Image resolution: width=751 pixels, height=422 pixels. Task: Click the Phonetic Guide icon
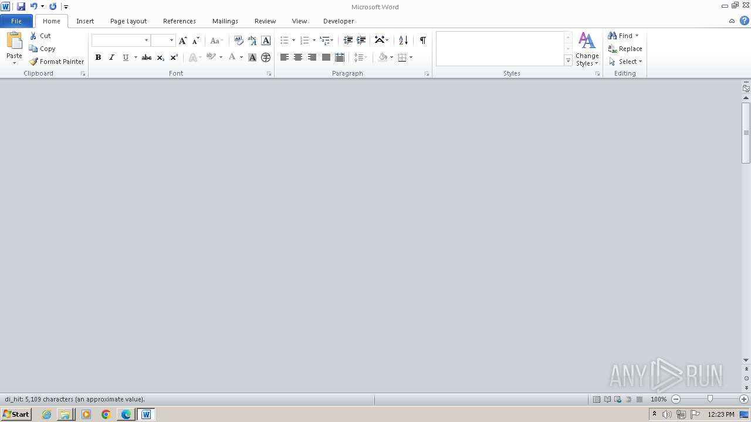[x=252, y=40]
